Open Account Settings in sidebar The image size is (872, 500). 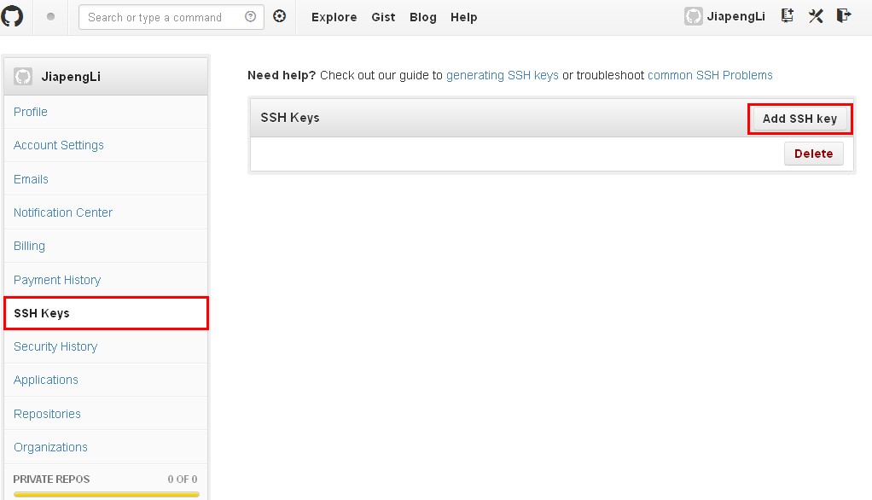[x=106, y=145]
